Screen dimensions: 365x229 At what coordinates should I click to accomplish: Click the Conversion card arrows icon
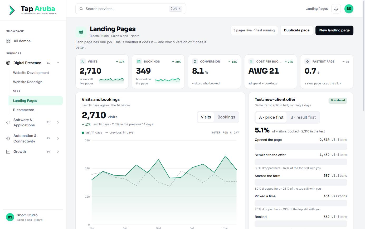click(x=195, y=61)
